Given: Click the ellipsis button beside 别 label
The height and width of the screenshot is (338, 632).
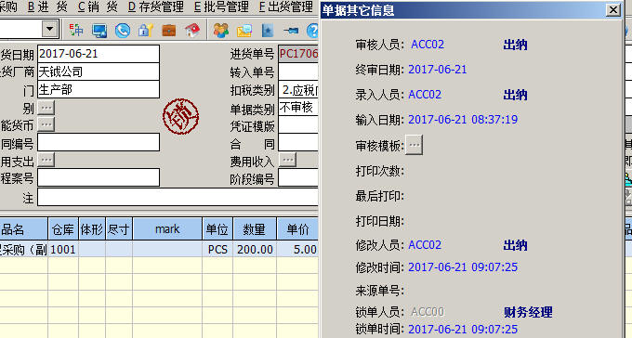Looking at the screenshot, I should tap(46, 108).
